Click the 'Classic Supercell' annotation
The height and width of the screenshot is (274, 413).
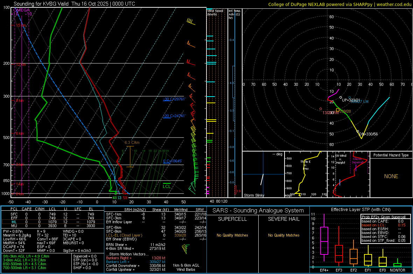click(357, 161)
